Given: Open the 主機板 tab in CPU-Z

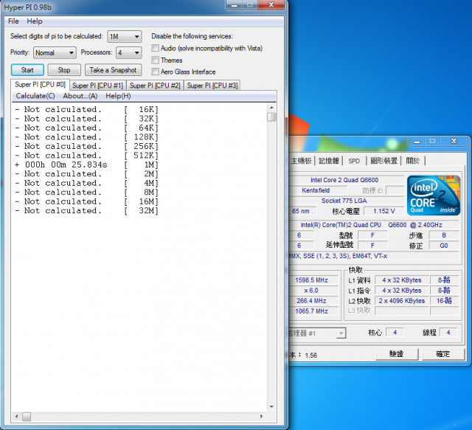Looking at the screenshot, I should [302, 161].
